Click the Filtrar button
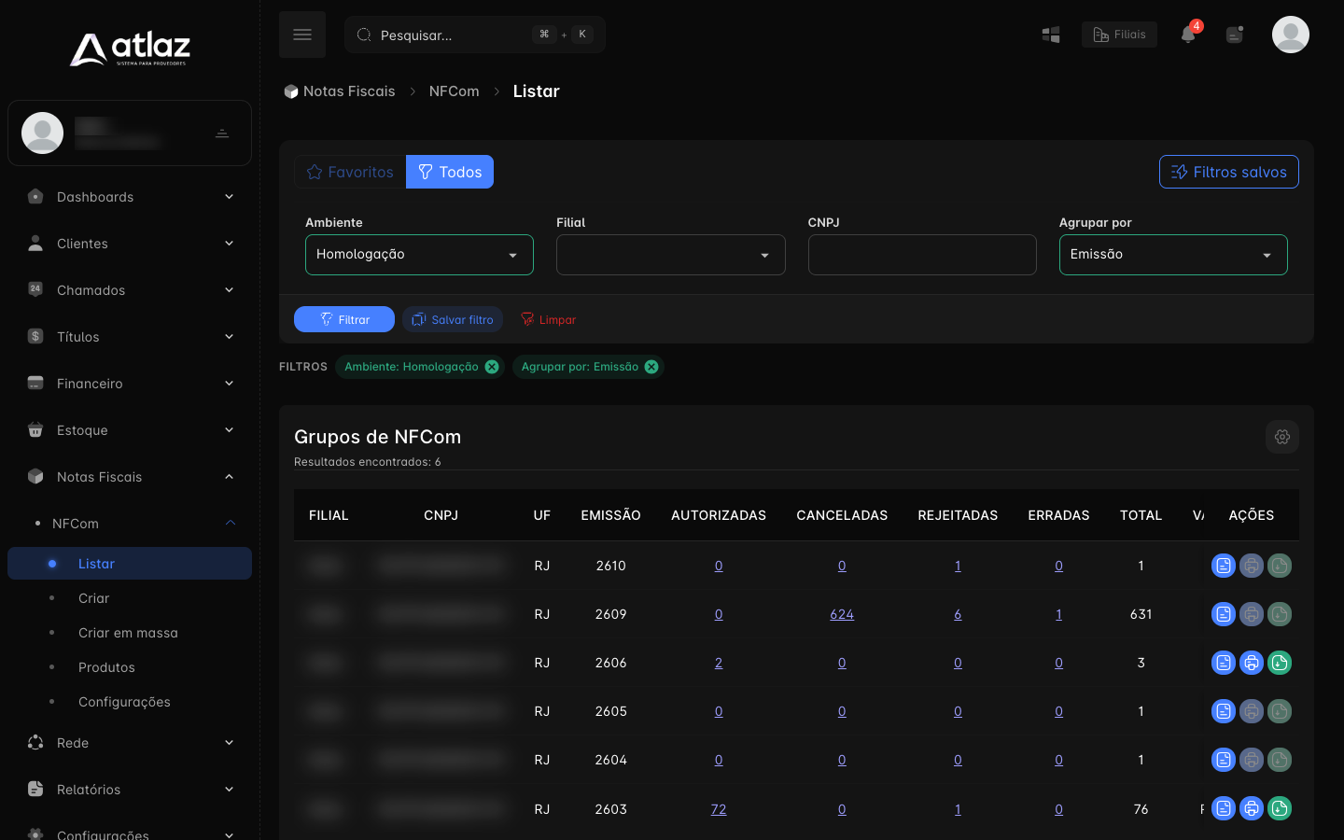 [x=344, y=319]
